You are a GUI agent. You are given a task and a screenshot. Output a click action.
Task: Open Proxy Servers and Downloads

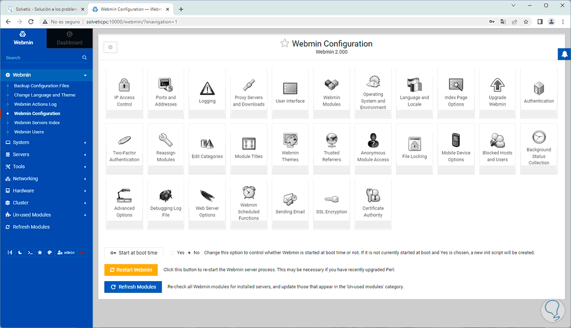249,93
